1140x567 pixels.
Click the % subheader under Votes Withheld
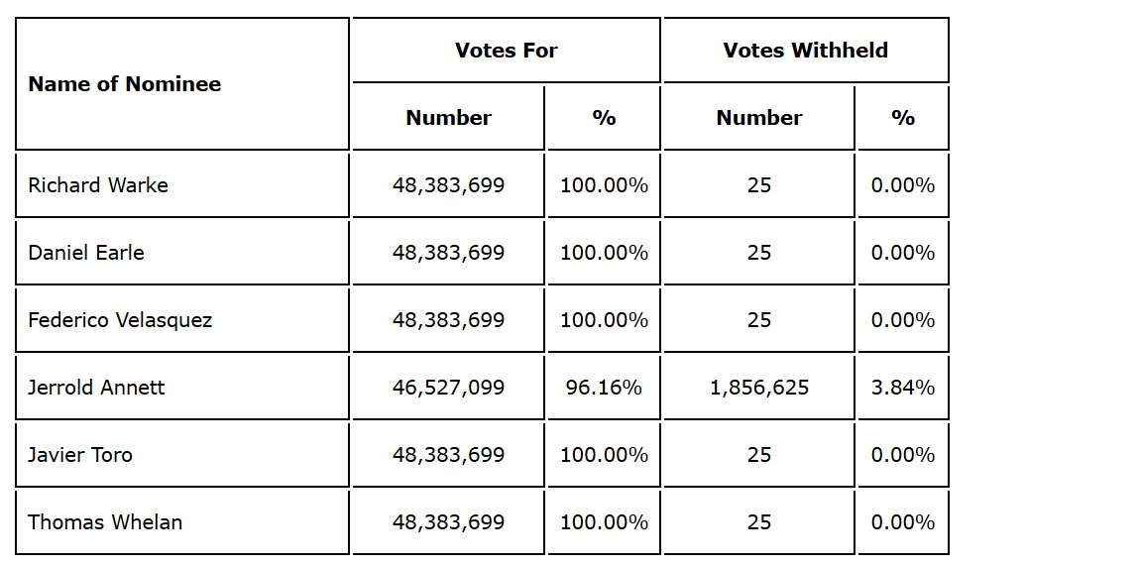tap(902, 118)
